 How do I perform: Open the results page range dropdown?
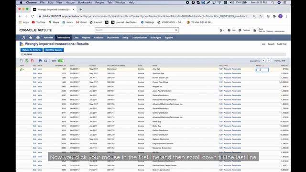click(x=255, y=61)
